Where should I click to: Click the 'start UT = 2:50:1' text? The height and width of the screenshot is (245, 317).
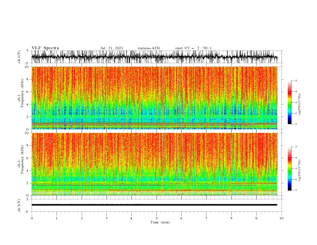click(193, 48)
